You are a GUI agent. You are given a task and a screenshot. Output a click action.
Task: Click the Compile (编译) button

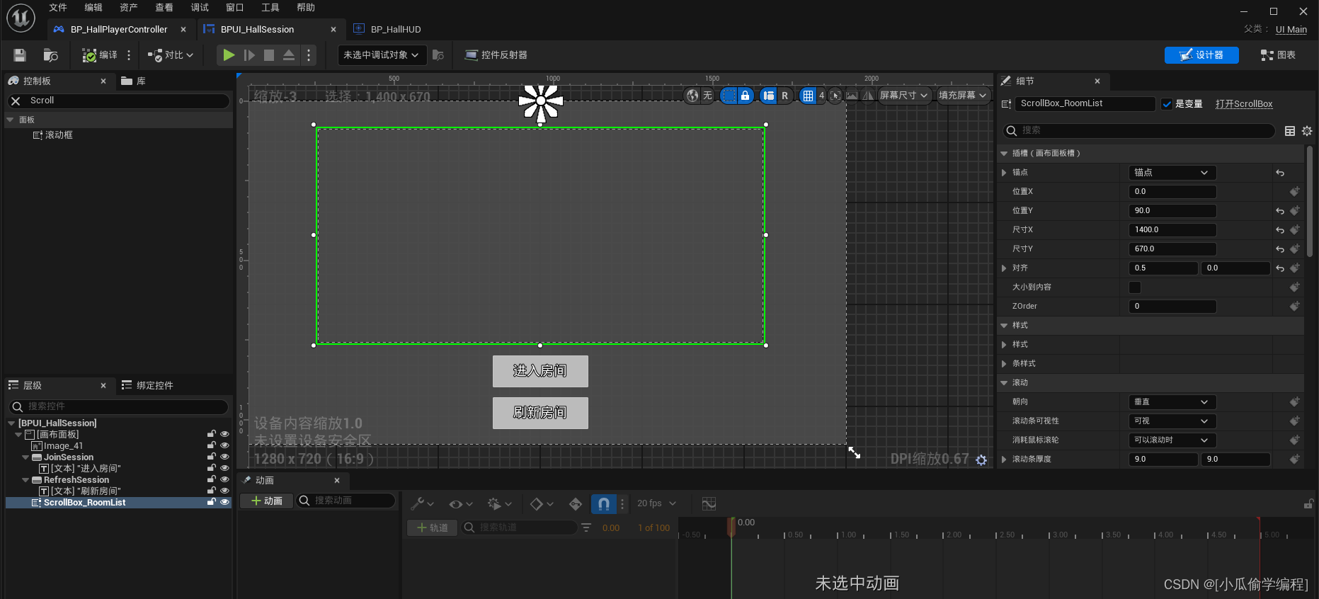click(x=100, y=55)
